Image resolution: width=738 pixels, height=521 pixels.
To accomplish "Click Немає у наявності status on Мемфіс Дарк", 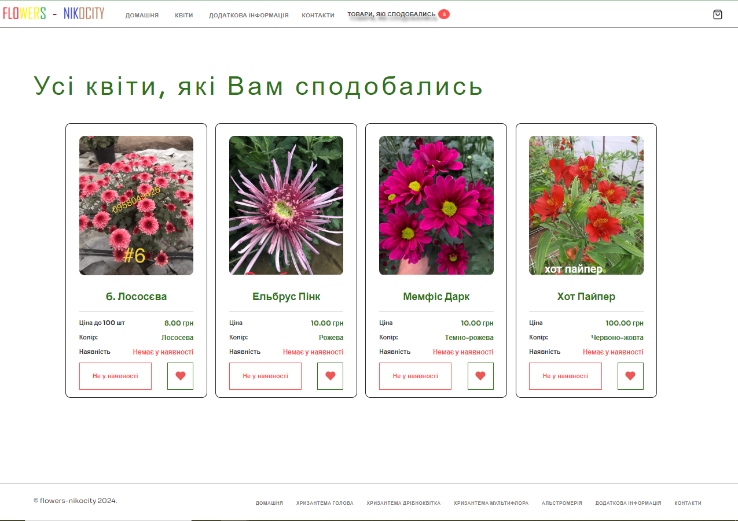I will (463, 352).
